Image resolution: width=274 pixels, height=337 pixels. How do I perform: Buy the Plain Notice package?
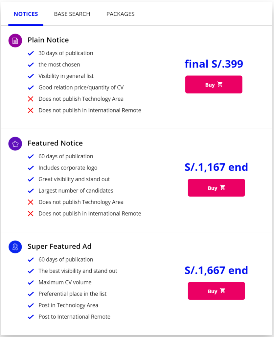214,85
